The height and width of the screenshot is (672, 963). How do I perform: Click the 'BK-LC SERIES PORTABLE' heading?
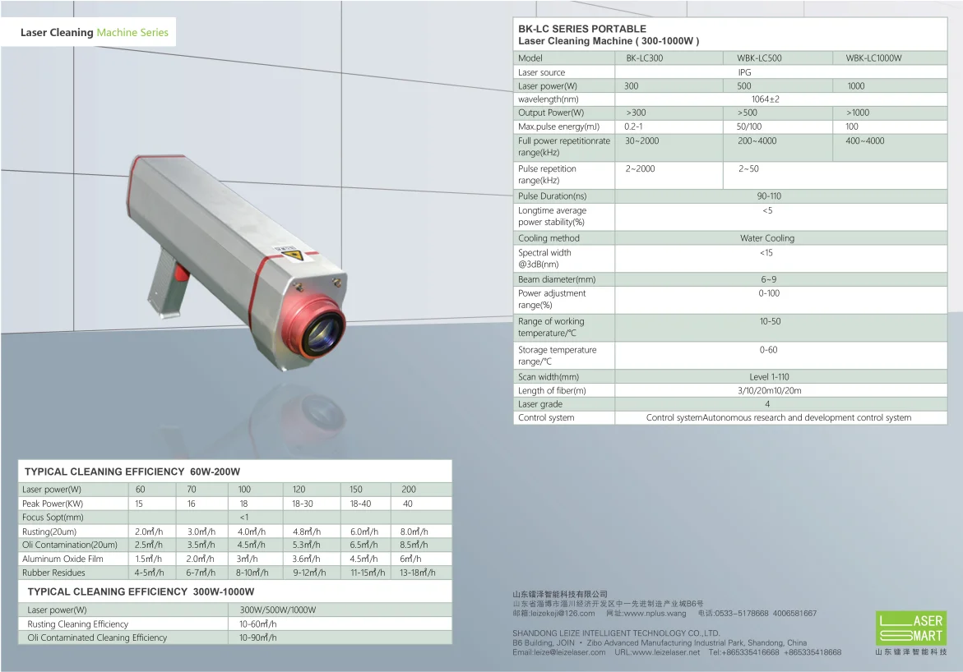coord(582,29)
